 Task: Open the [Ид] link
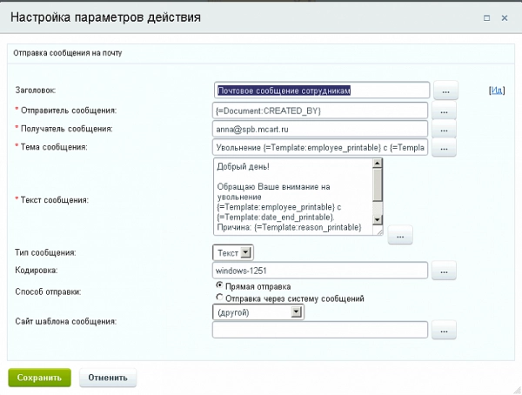(x=497, y=90)
